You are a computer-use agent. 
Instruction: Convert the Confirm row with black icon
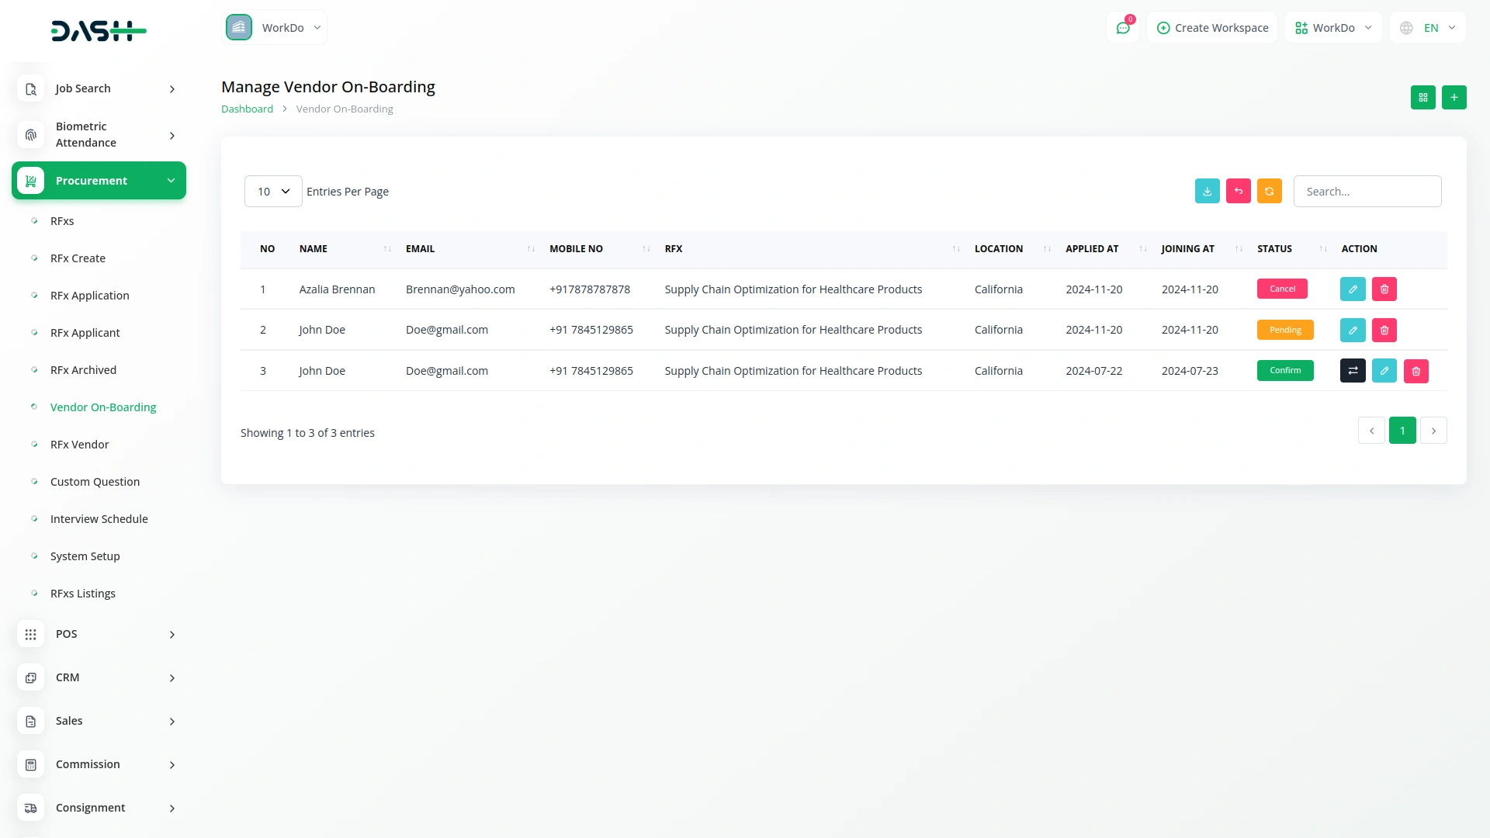click(x=1352, y=371)
